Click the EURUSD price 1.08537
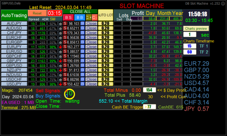Image resolution: width=227 pixels, height=136 pixels. point(73,52)
